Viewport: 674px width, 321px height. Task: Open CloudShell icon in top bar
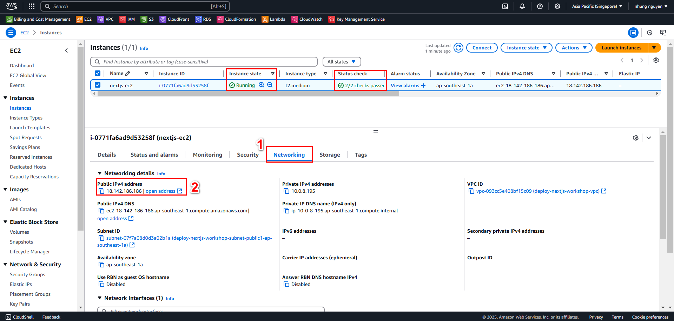pyautogui.click(x=505, y=6)
